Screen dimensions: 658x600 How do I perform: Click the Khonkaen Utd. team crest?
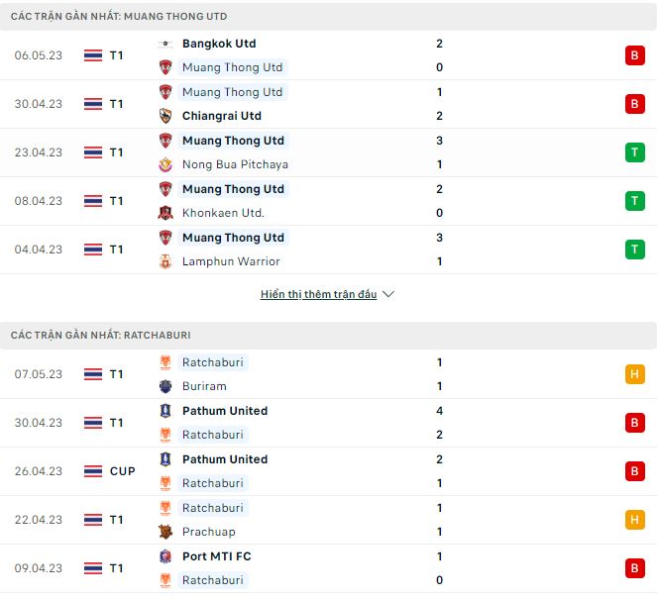165,213
